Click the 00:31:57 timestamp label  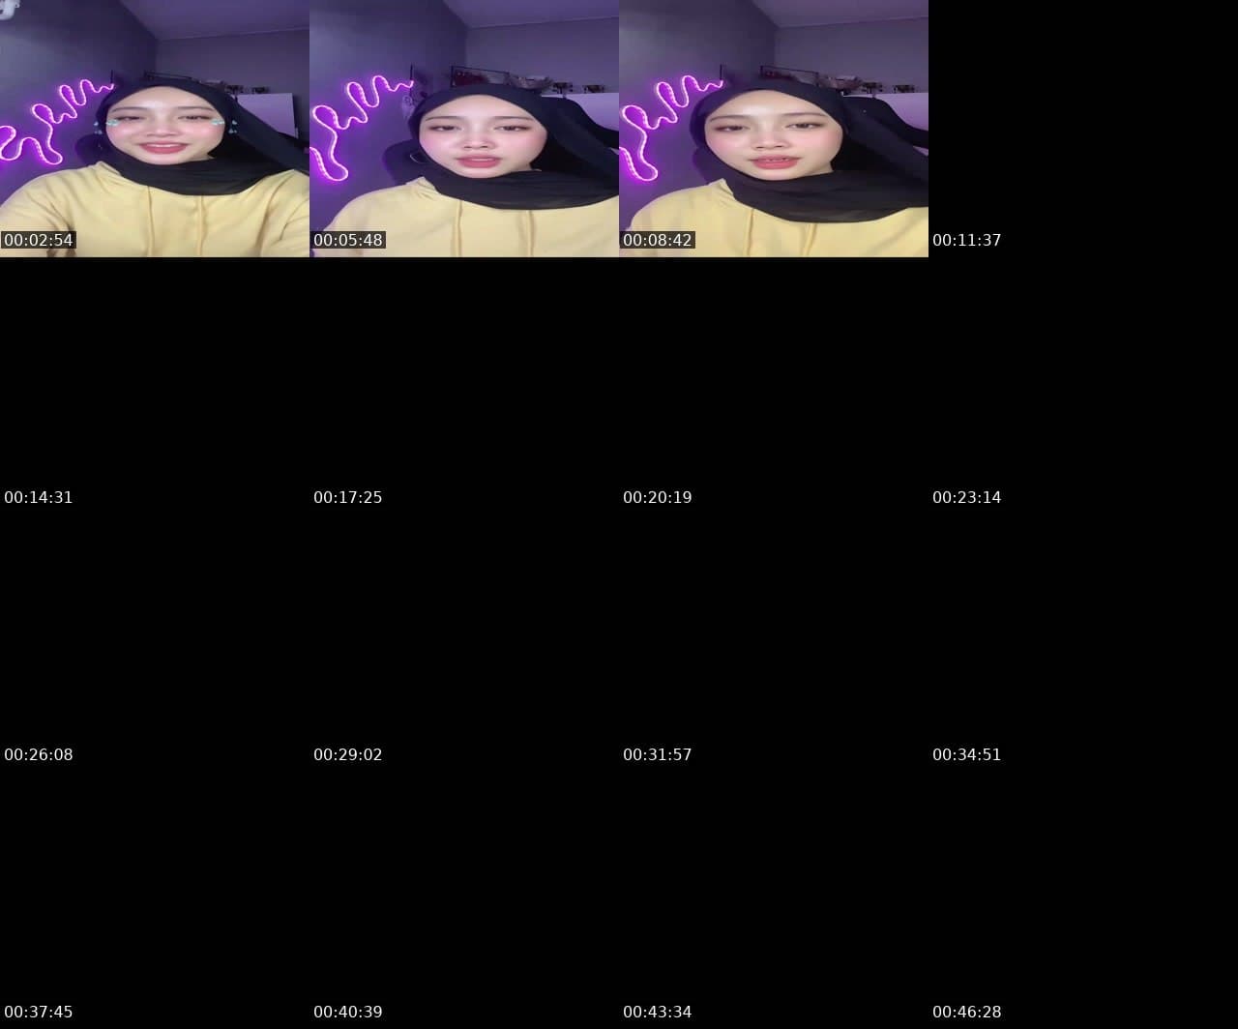(x=658, y=754)
